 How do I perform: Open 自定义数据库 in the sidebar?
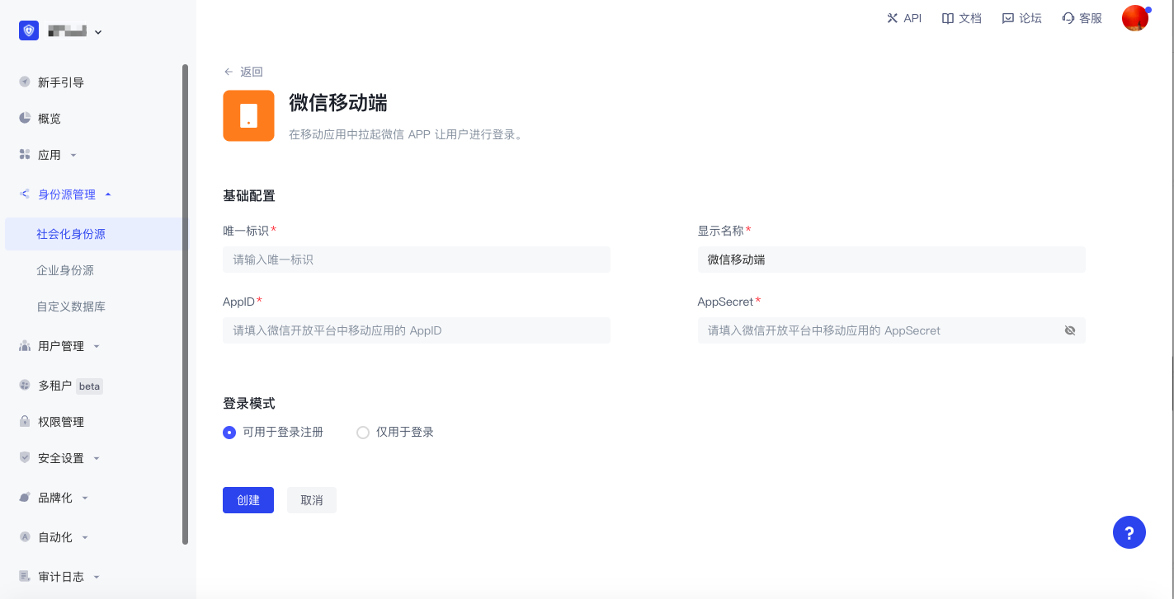71,307
